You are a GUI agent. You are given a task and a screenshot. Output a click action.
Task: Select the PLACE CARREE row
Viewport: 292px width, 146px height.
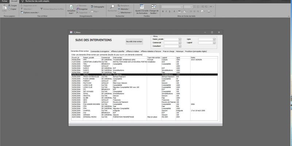pyautogui.click(x=144, y=79)
